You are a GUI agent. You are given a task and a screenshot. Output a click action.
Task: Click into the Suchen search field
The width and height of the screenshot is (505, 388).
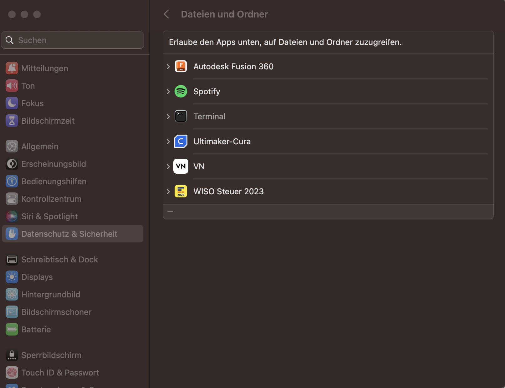[73, 40]
